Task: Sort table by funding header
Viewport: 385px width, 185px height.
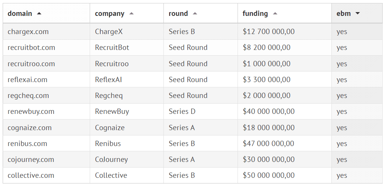Action: click(255, 14)
